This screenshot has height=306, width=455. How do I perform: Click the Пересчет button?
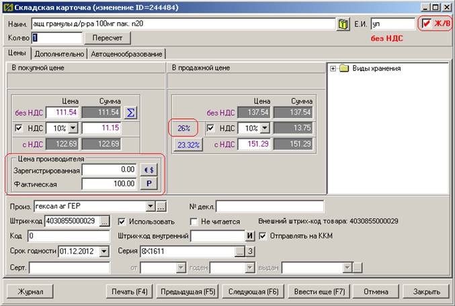click(x=112, y=38)
